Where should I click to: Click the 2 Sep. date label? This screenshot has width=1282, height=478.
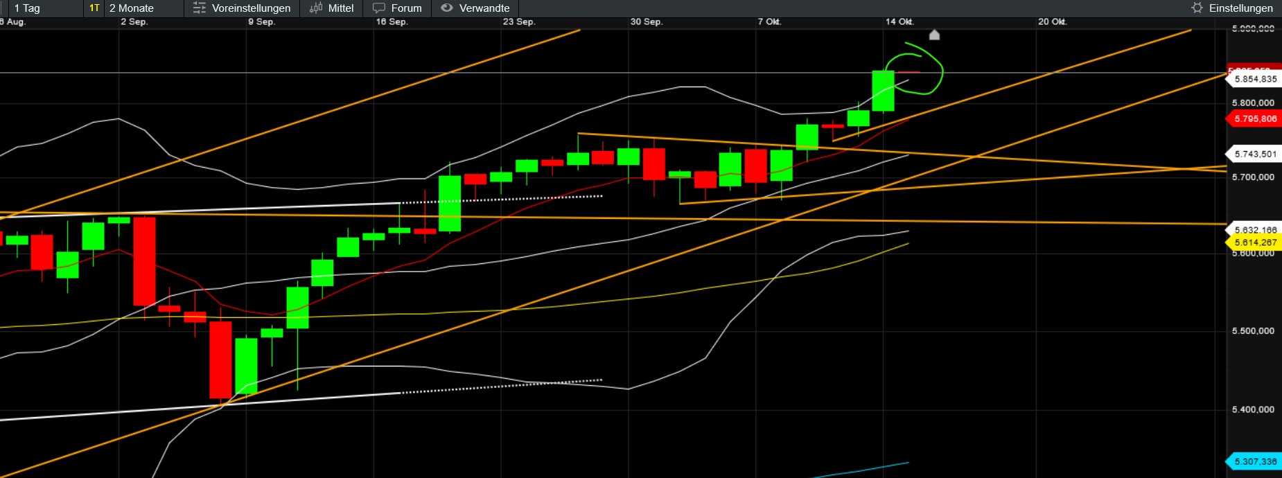(x=134, y=22)
